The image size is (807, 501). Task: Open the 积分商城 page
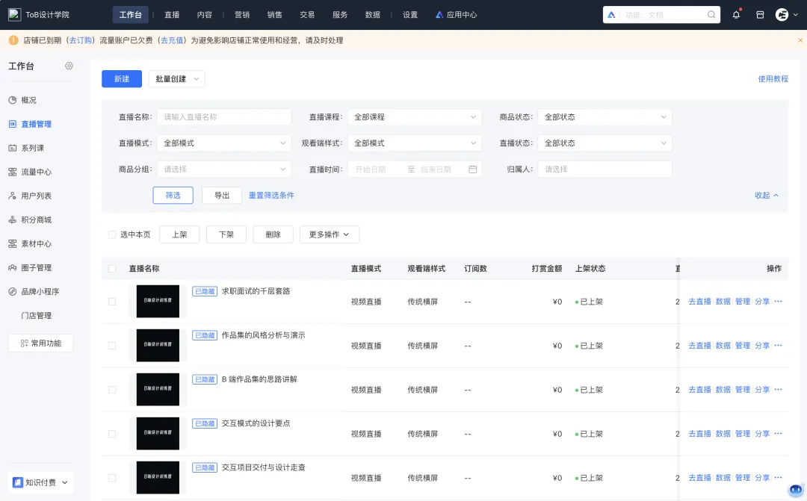(36, 220)
